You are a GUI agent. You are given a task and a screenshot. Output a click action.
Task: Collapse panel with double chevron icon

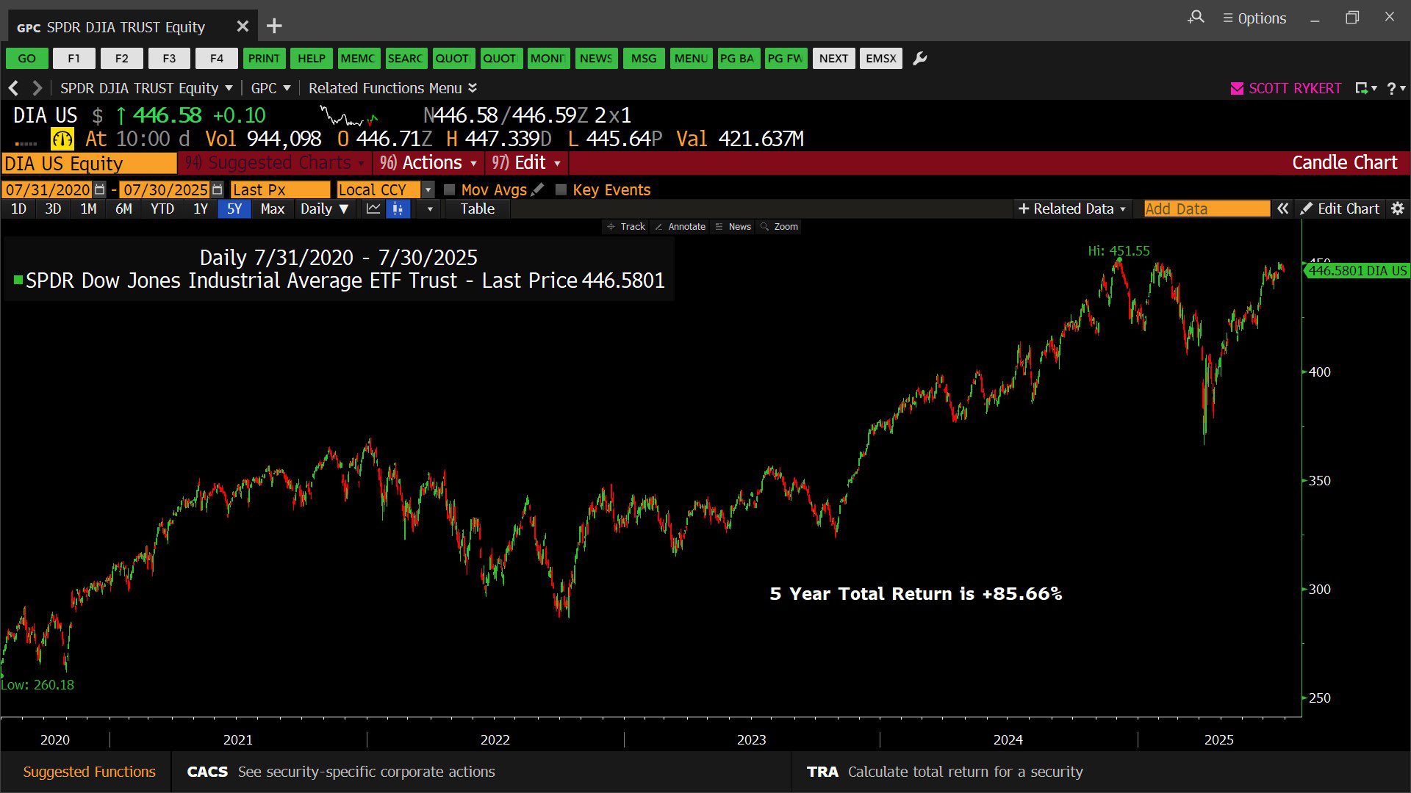[1282, 209]
